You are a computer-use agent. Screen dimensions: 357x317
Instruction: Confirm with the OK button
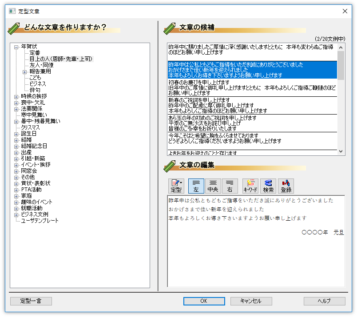(204, 301)
